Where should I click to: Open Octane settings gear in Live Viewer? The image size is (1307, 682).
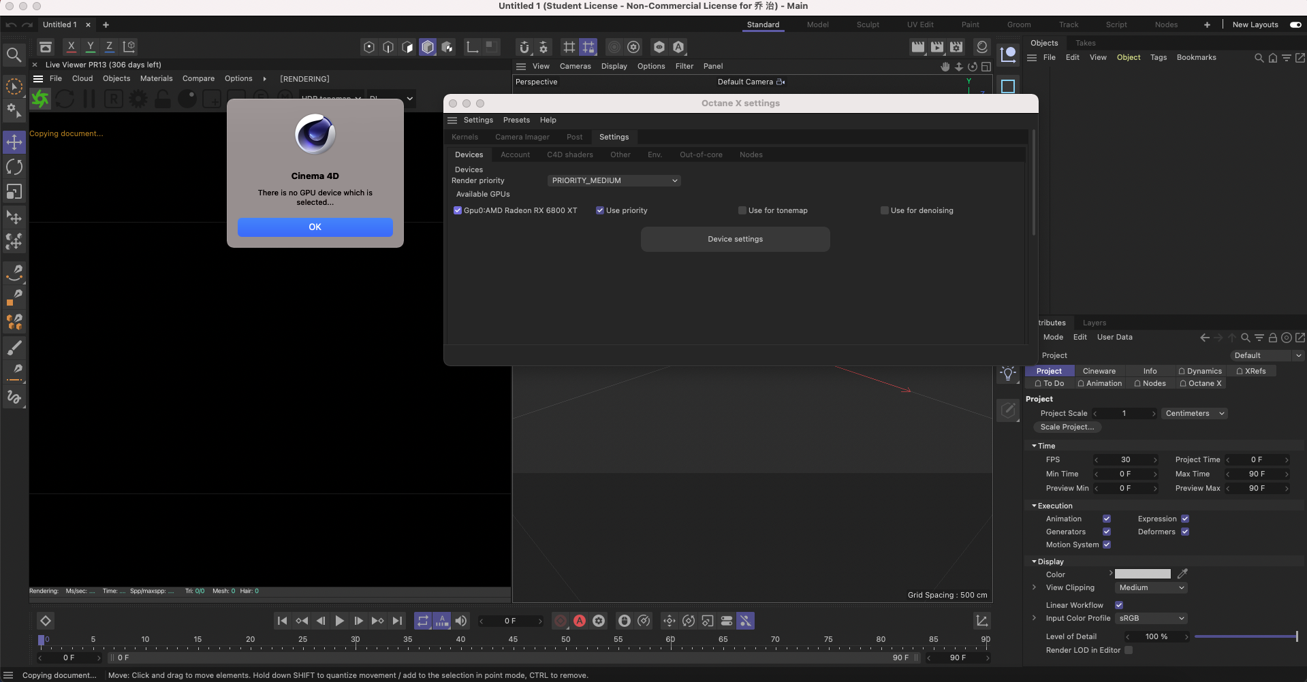138,99
